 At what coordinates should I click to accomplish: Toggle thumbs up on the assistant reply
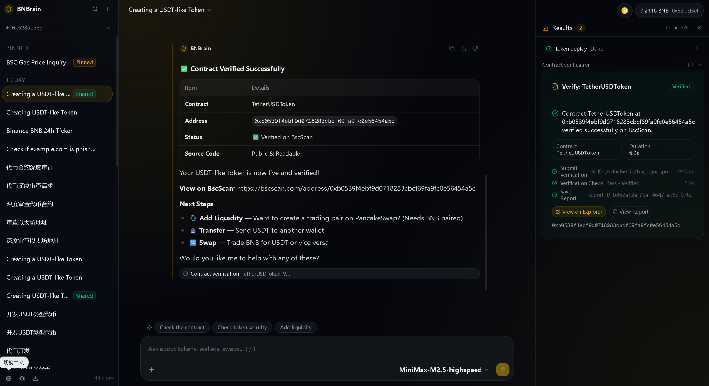coord(463,48)
